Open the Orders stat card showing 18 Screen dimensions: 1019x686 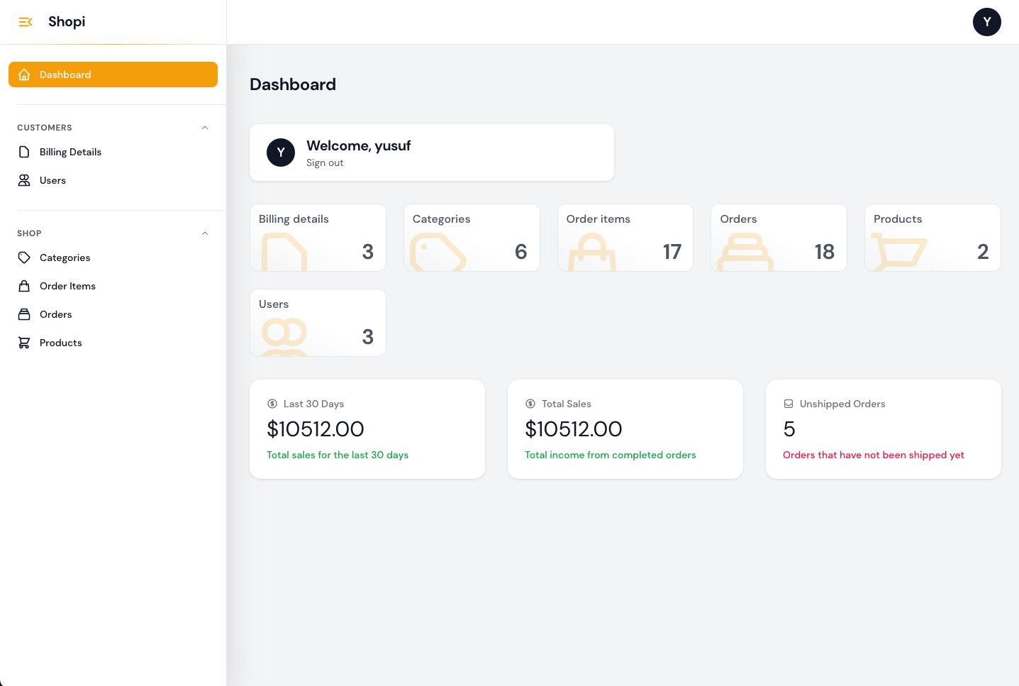pos(779,238)
